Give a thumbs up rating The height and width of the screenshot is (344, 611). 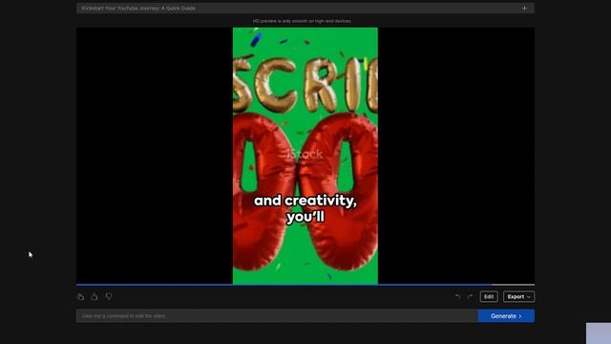pyautogui.click(x=95, y=297)
